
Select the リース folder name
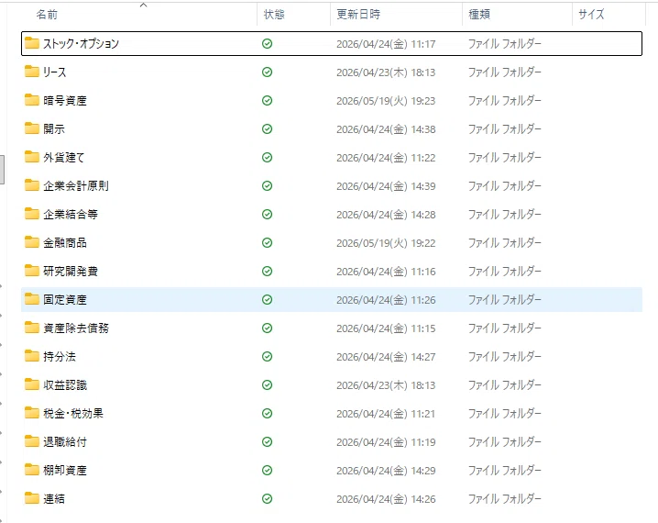[55, 72]
